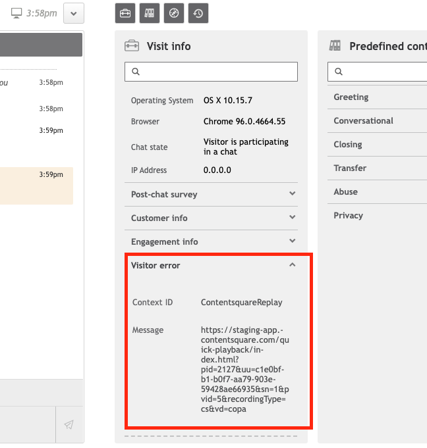The height and width of the screenshot is (448, 427).
Task: Click the compass navigation toolbar icon
Action: [x=174, y=13]
